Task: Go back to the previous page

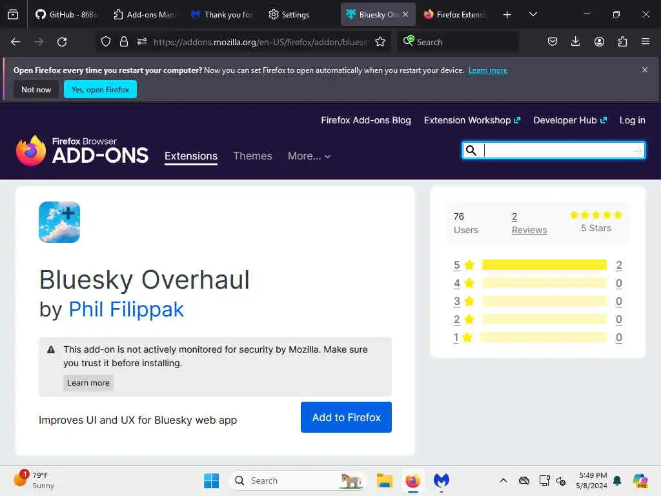Action: [x=15, y=42]
